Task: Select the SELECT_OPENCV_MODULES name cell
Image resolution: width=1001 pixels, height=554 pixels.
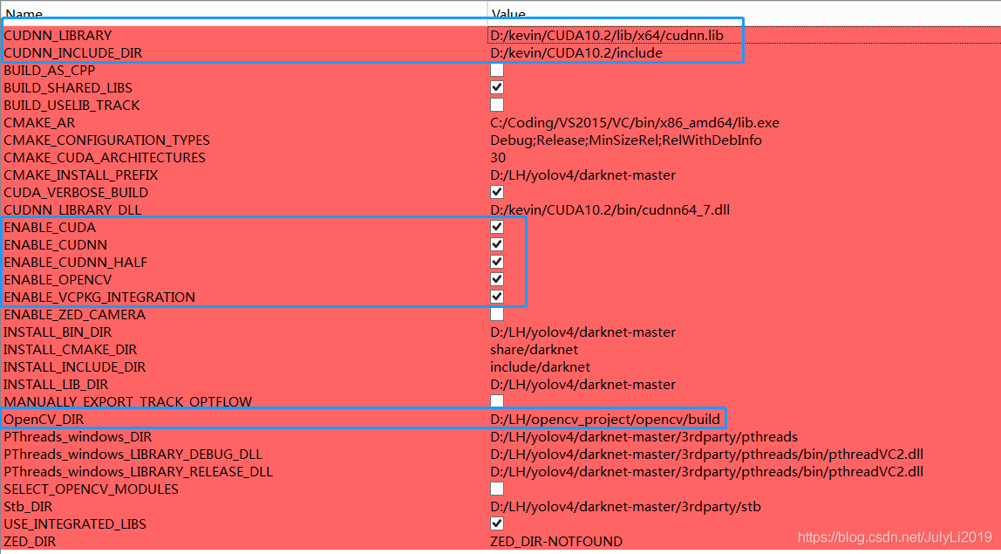Action: [92, 489]
